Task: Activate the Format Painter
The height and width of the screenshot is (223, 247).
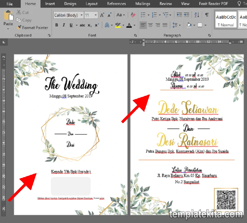Action: coord(33,28)
